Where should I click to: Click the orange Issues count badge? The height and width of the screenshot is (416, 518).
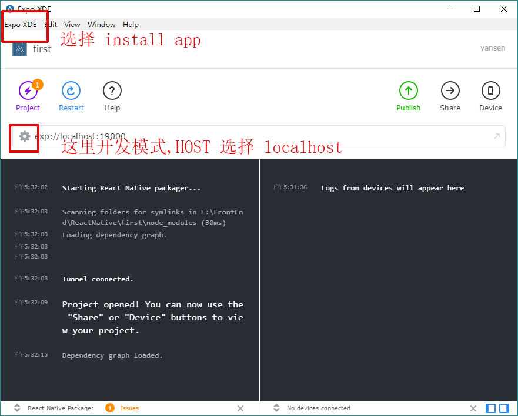[x=110, y=408]
